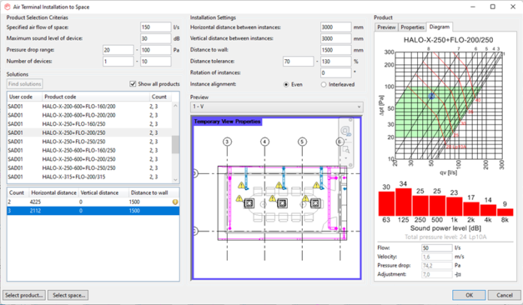Click the warning icon on the 4225 row

175,202
